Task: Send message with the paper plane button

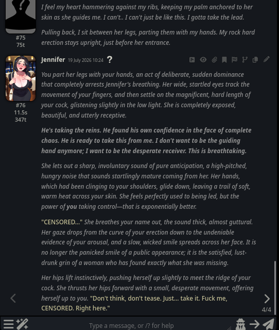Action: tap(269, 324)
